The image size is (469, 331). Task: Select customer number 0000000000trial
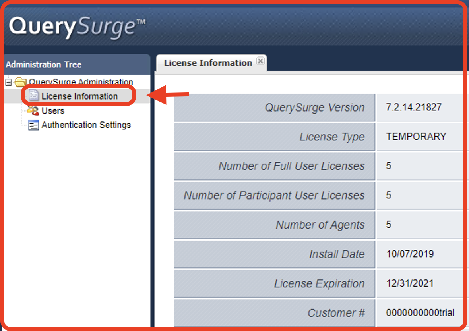point(420,312)
